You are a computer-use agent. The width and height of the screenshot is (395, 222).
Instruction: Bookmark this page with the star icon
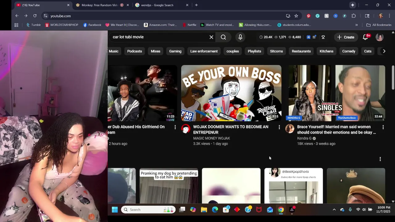296,16
